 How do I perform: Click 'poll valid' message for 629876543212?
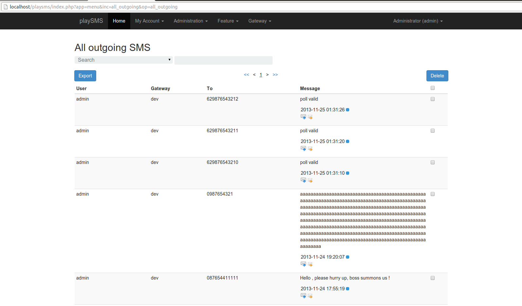tap(309, 99)
